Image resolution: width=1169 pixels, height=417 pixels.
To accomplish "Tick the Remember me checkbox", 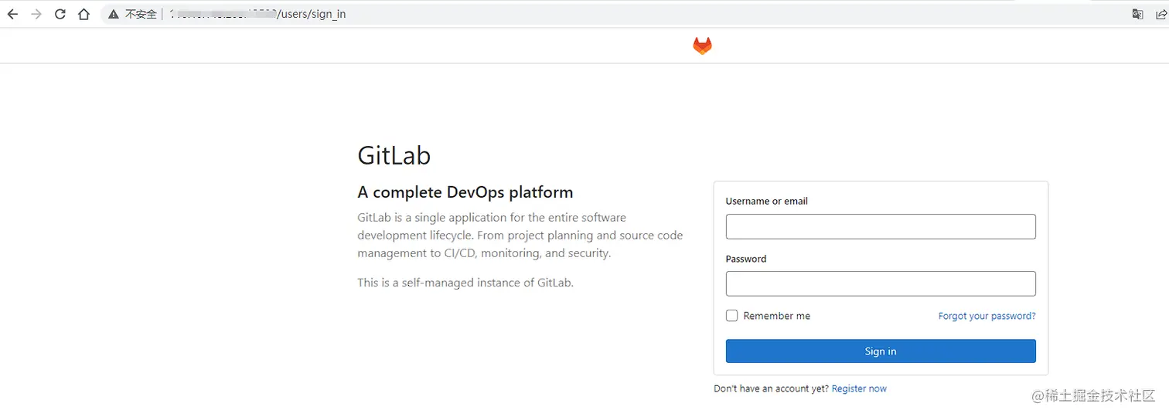I will point(731,316).
